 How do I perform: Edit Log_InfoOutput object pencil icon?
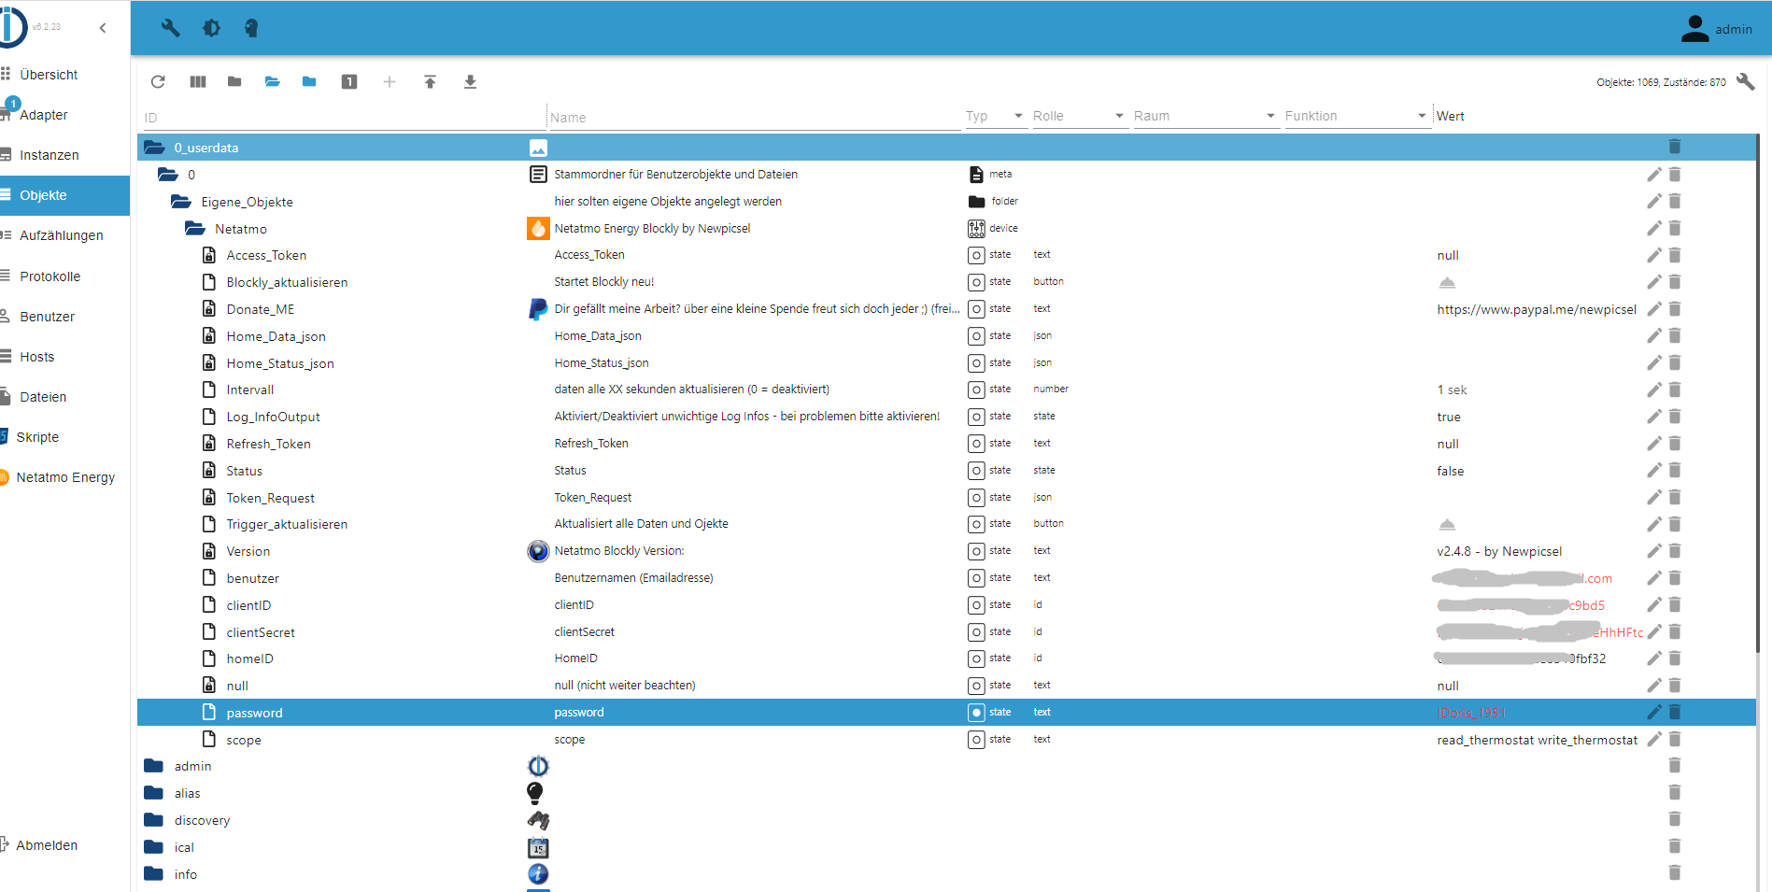(x=1654, y=417)
